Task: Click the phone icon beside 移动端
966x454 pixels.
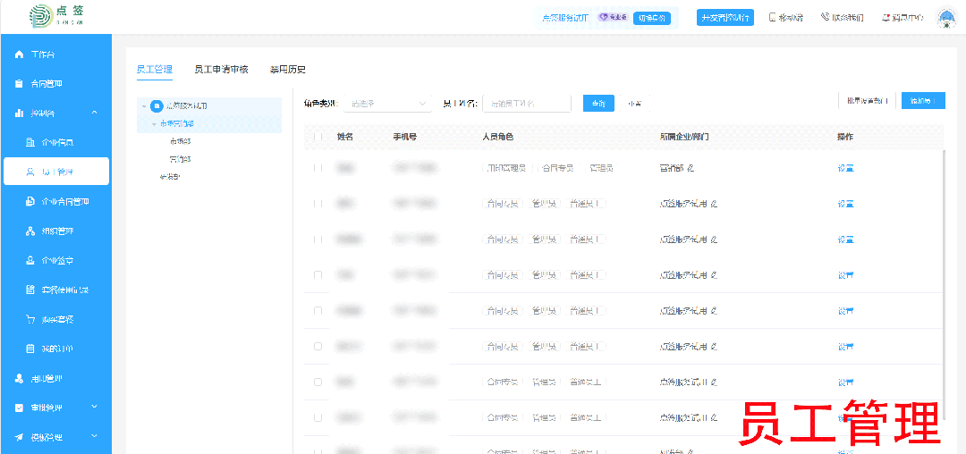Action: click(x=773, y=17)
